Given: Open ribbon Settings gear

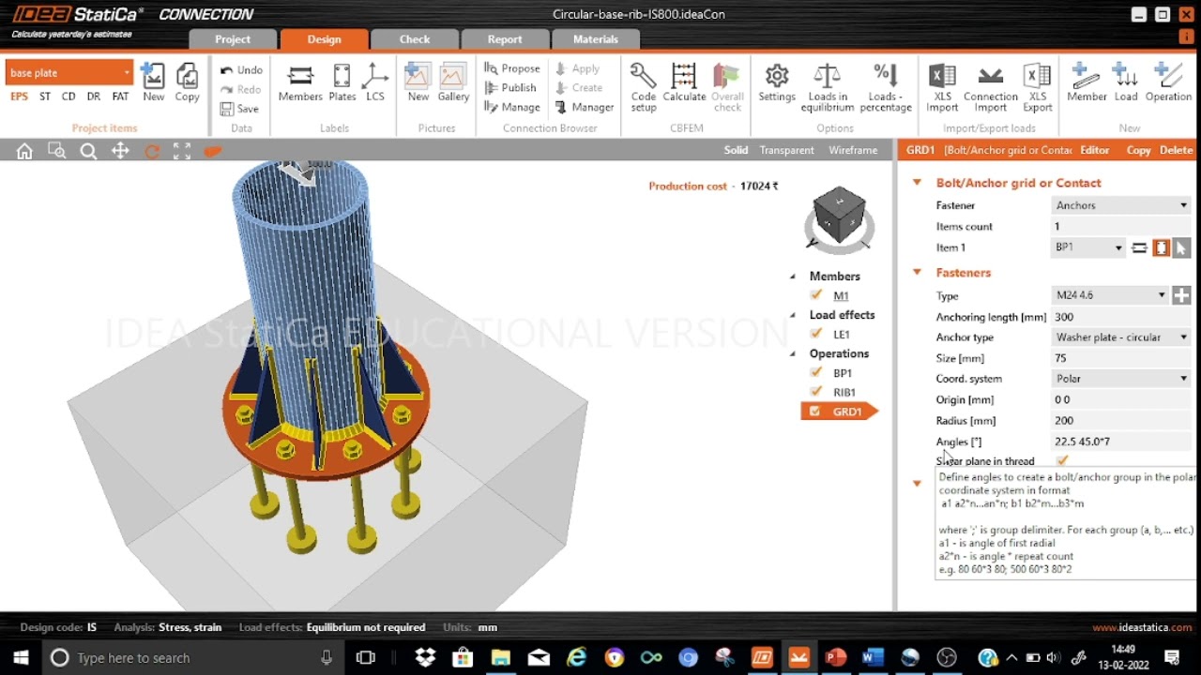Looking at the screenshot, I should [x=777, y=82].
